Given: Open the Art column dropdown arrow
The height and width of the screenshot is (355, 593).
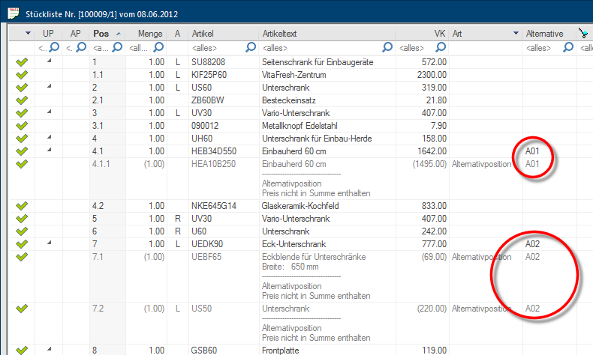Looking at the screenshot, I should 516,34.
